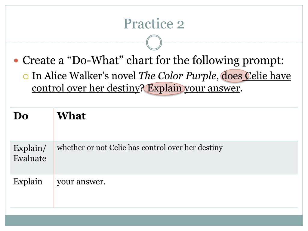
Task: Click the yellow hollow sub-bullet circle
Action: click(x=26, y=76)
